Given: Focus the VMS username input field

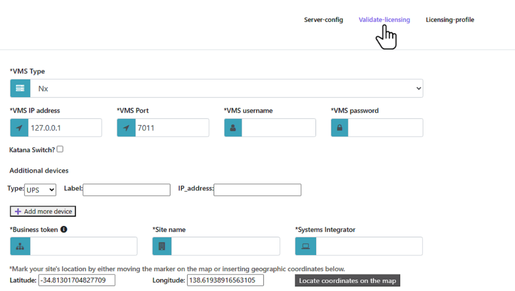Looking at the screenshot, I should click(x=279, y=128).
